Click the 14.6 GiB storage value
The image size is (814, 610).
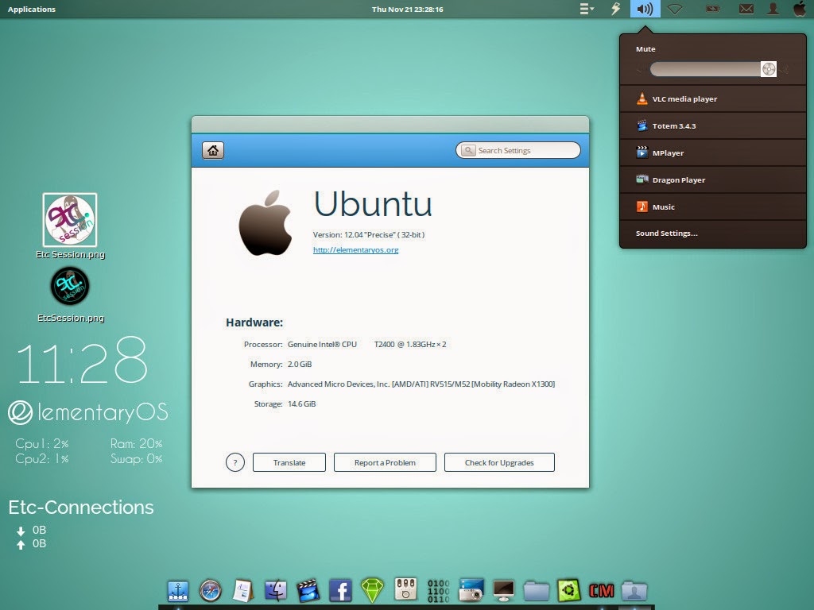tap(301, 403)
